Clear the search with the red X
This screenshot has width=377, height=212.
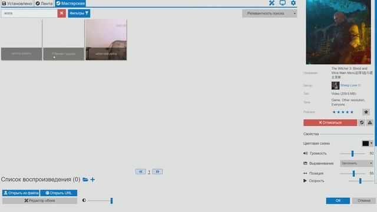pyautogui.click(x=61, y=13)
